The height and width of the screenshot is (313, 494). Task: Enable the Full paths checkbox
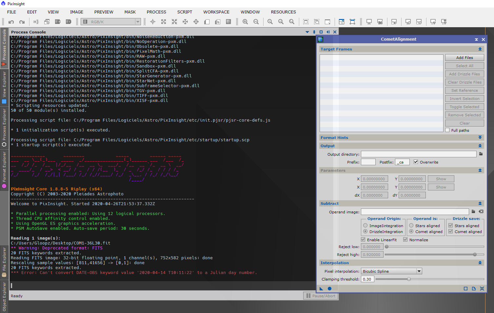(x=447, y=130)
